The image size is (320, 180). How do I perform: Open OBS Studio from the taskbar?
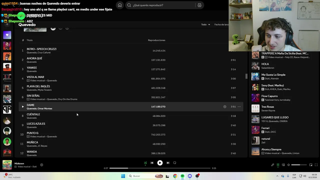tap(197, 176)
